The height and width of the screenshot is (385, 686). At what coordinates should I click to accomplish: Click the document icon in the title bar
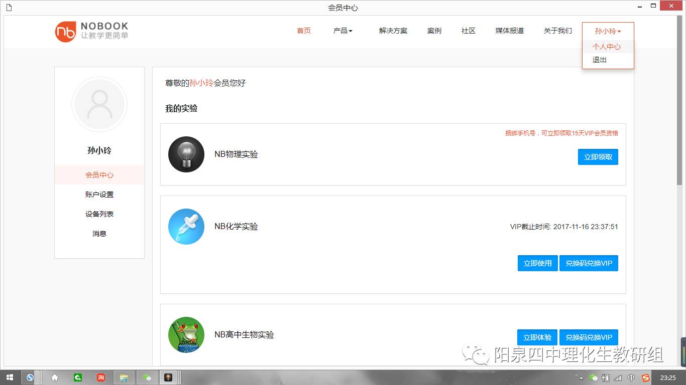(9, 7)
